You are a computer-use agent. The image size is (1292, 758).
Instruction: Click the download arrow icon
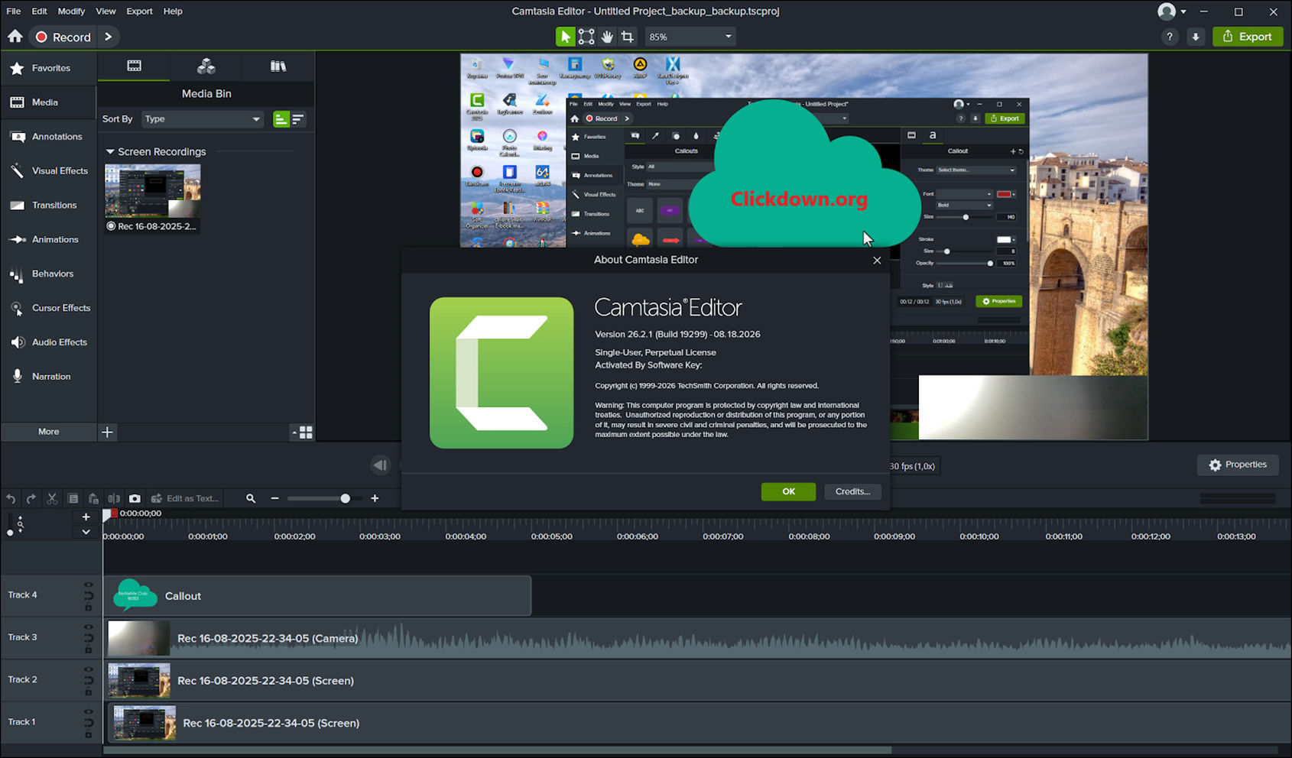click(x=1196, y=37)
